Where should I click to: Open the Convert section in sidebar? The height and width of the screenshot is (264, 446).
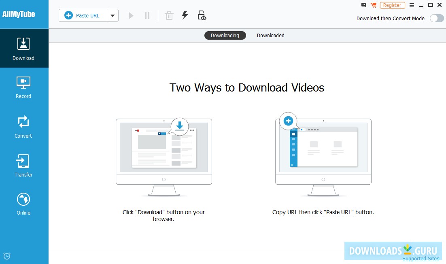(x=23, y=127)
